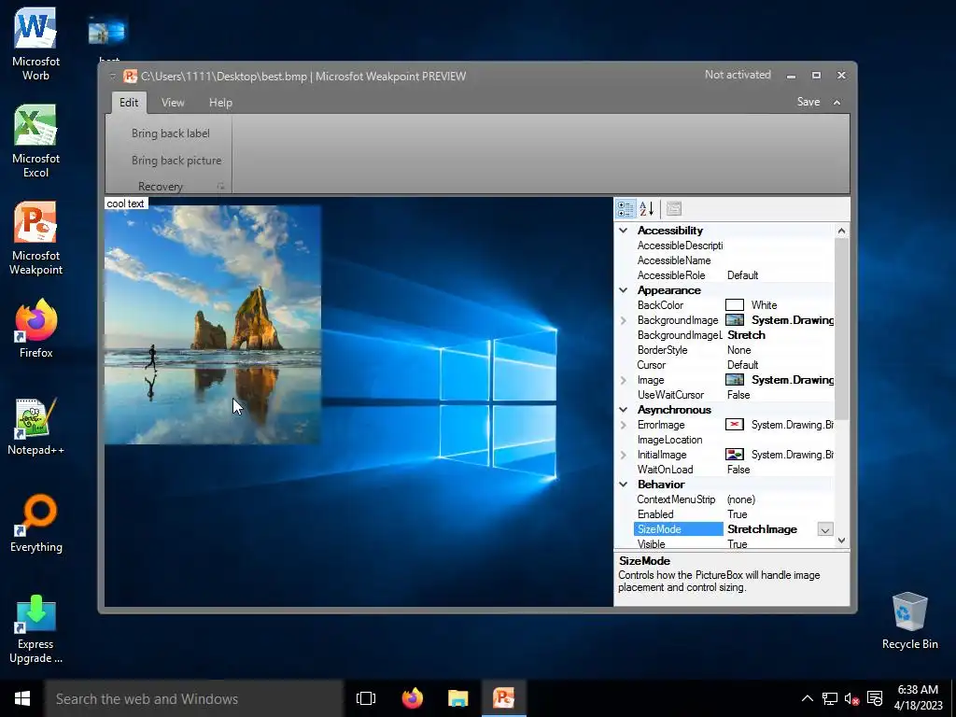Click the Windows Start button
The width and height of the screenshot is (956, 717).
(22, 698)
